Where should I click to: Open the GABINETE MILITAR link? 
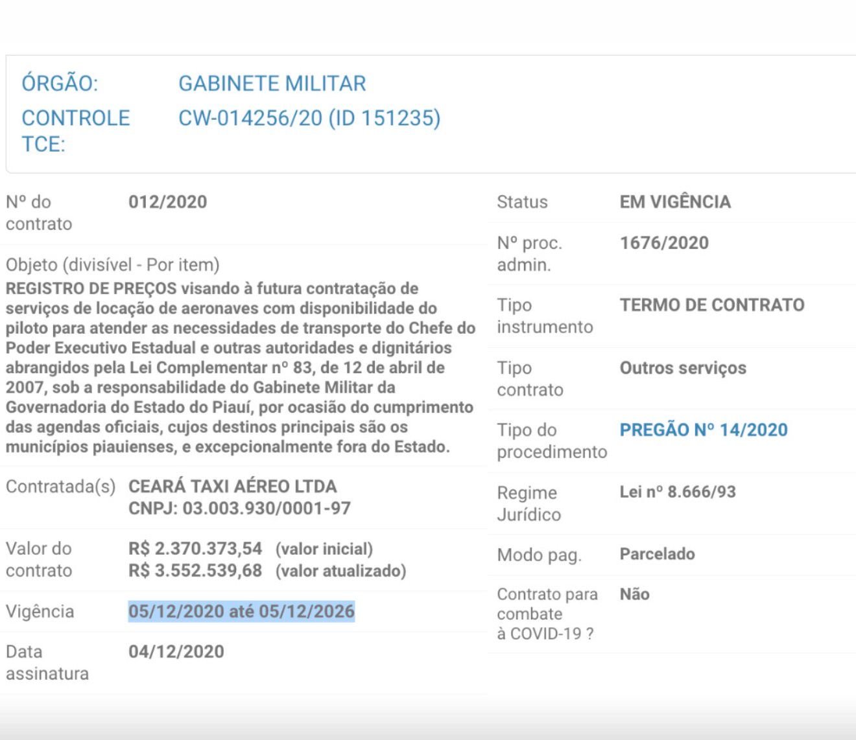[272, 84]
